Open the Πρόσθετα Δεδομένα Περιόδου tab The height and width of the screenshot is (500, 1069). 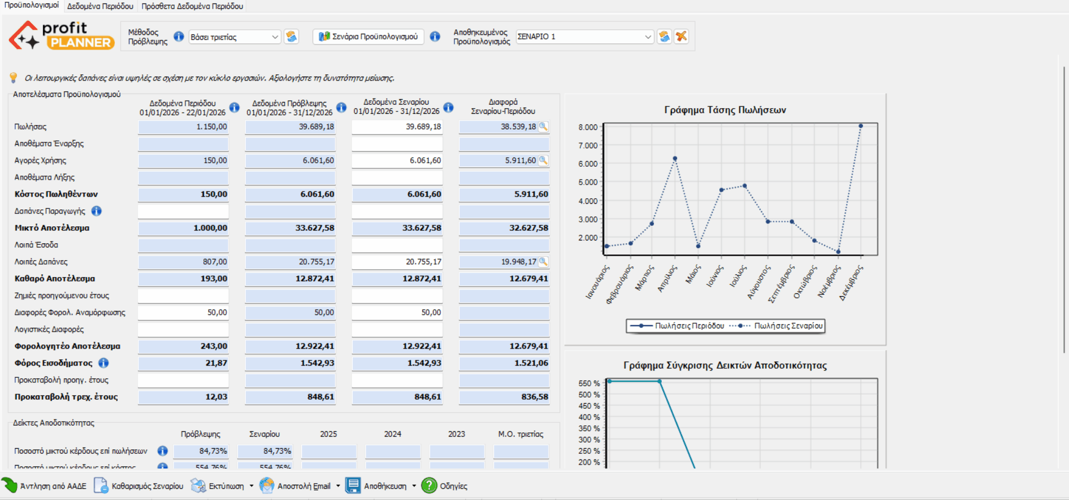click(x=192, y=6)
